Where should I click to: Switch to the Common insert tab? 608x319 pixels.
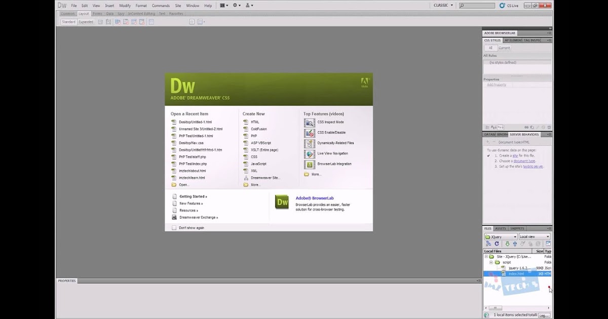pos(67,14)
